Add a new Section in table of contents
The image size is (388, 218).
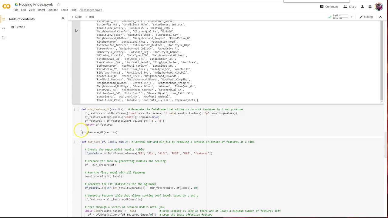(x=18, y=27)
